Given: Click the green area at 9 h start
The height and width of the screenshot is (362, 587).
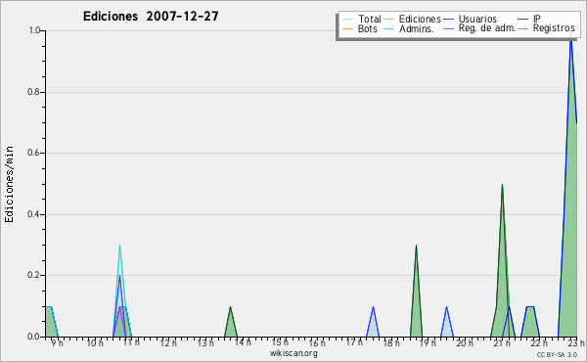Looking at the screenshot, I should [x=51, y=323].
